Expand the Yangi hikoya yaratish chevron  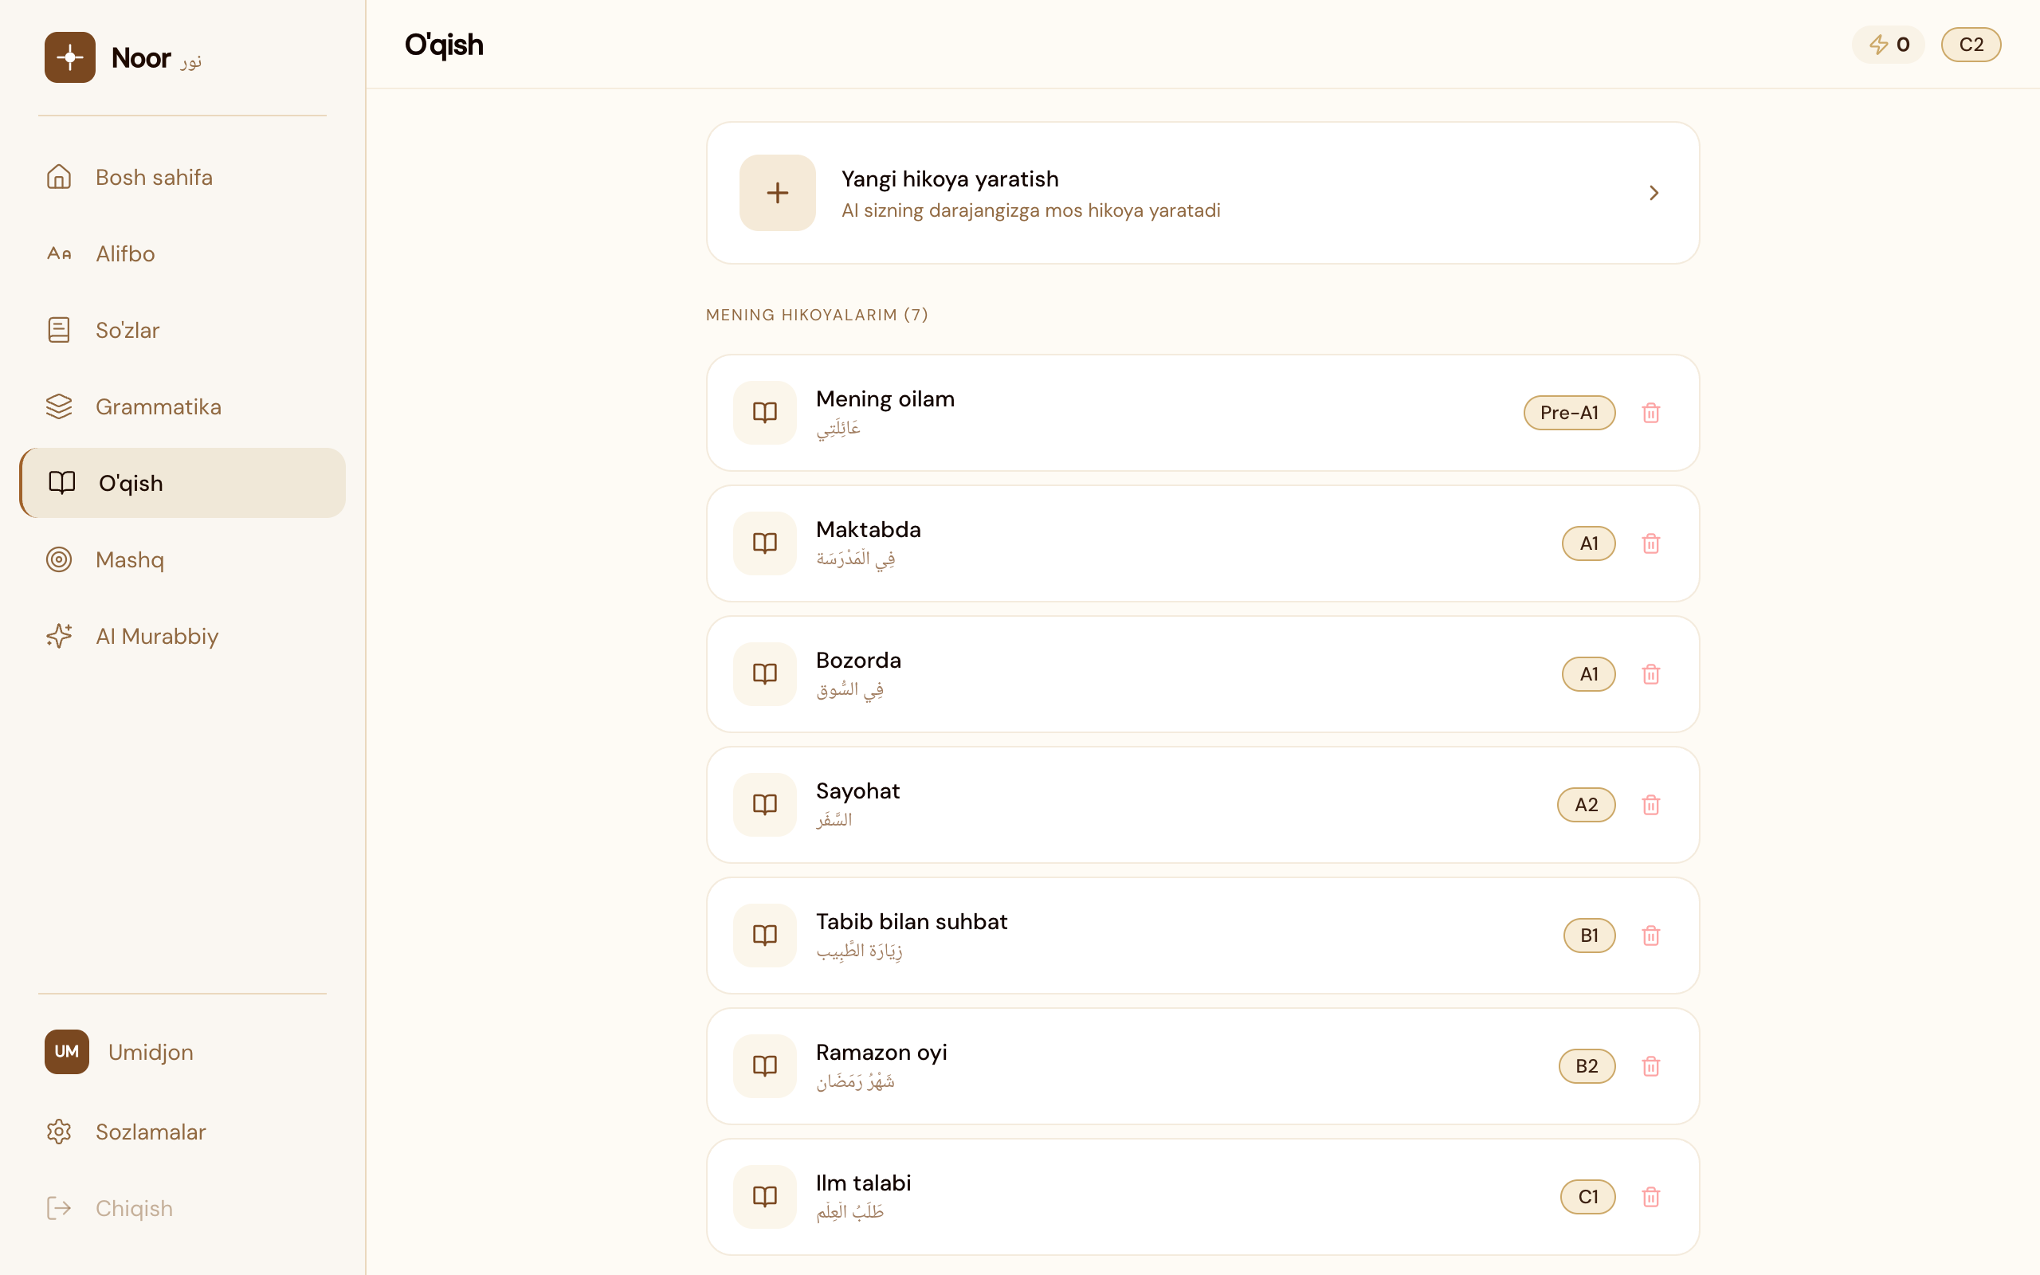(1654, 193)
